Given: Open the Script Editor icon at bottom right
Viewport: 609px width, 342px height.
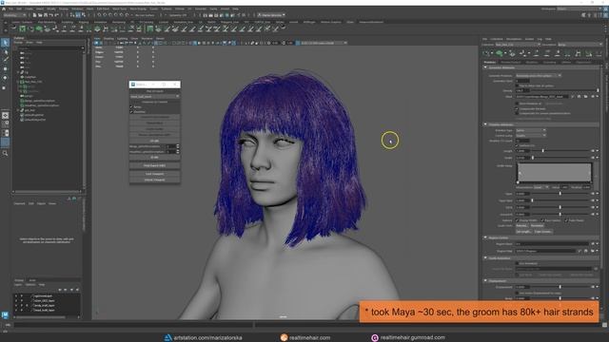Looking at the screenshot, I should [x=605, y=325].
